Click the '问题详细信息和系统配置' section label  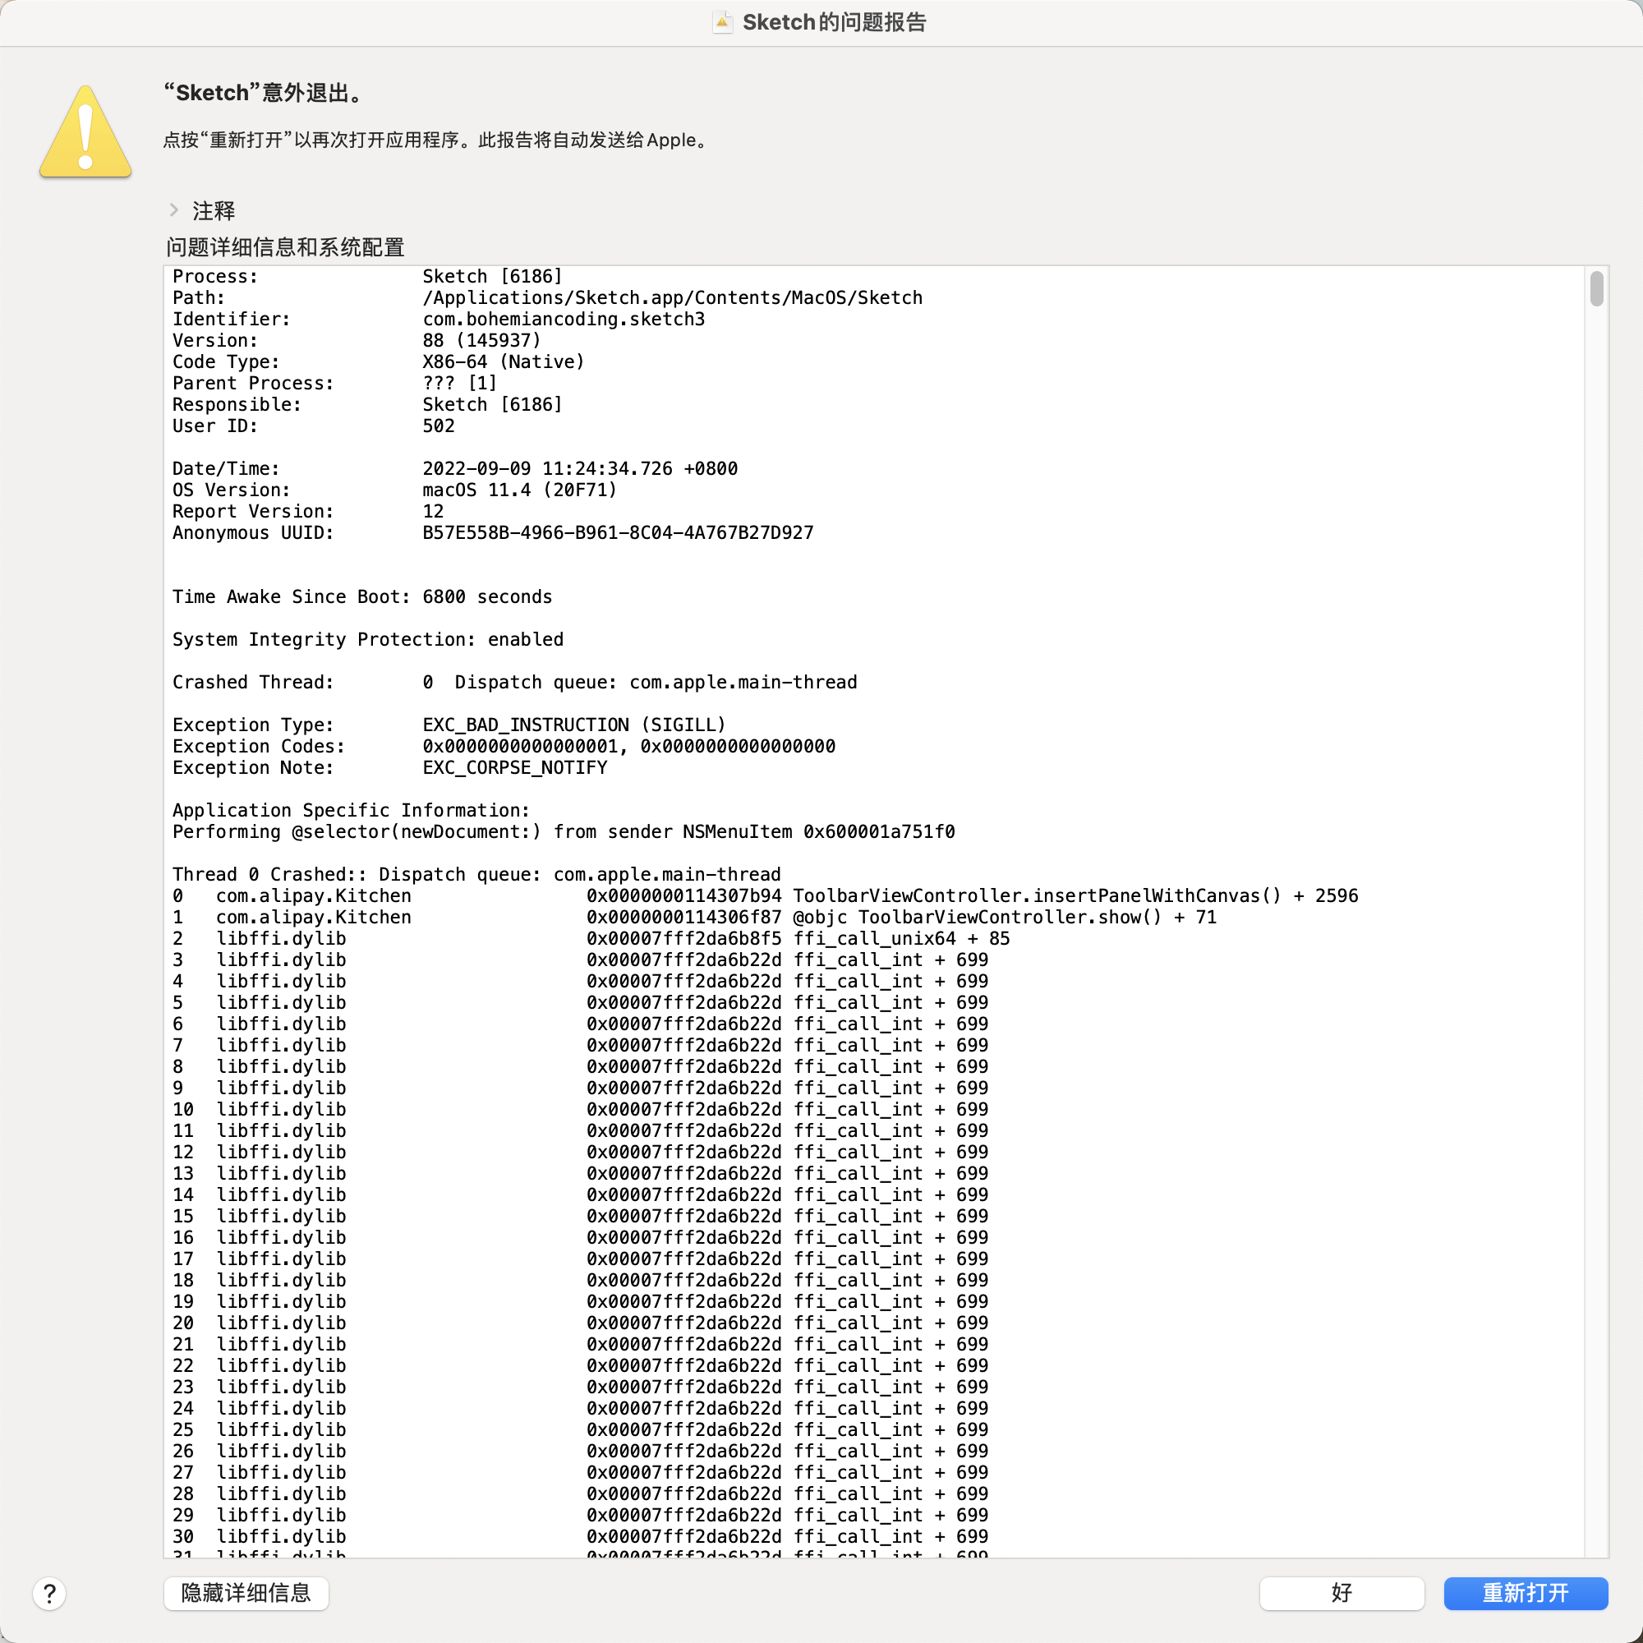[285, 246]
